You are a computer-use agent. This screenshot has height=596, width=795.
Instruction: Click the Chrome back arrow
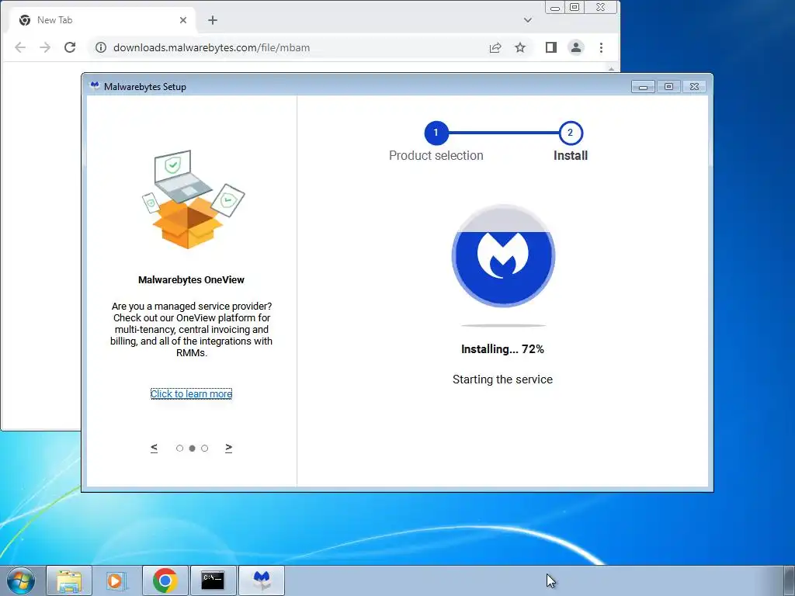(x=20, y=47)
